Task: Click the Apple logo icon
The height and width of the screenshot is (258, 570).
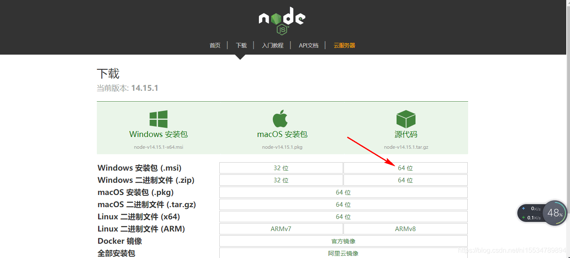Action: (x=280, y=118)
